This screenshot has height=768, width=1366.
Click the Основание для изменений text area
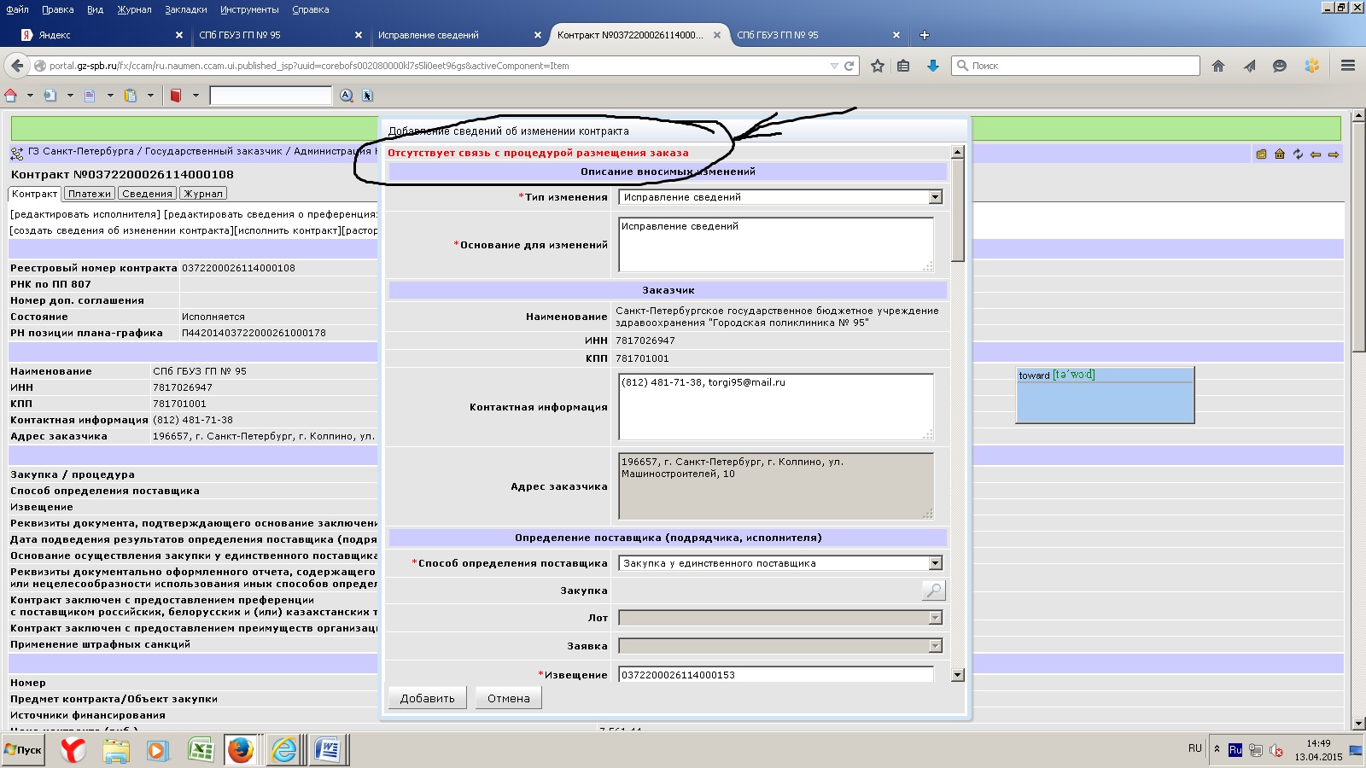tap(776, 245)
